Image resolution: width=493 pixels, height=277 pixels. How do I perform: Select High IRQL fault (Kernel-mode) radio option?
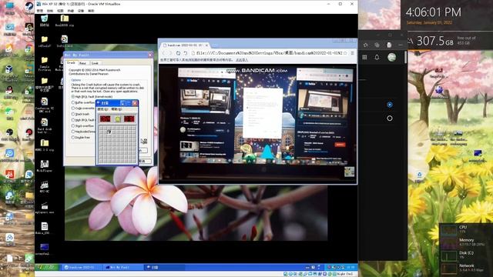tap(92, 96)
